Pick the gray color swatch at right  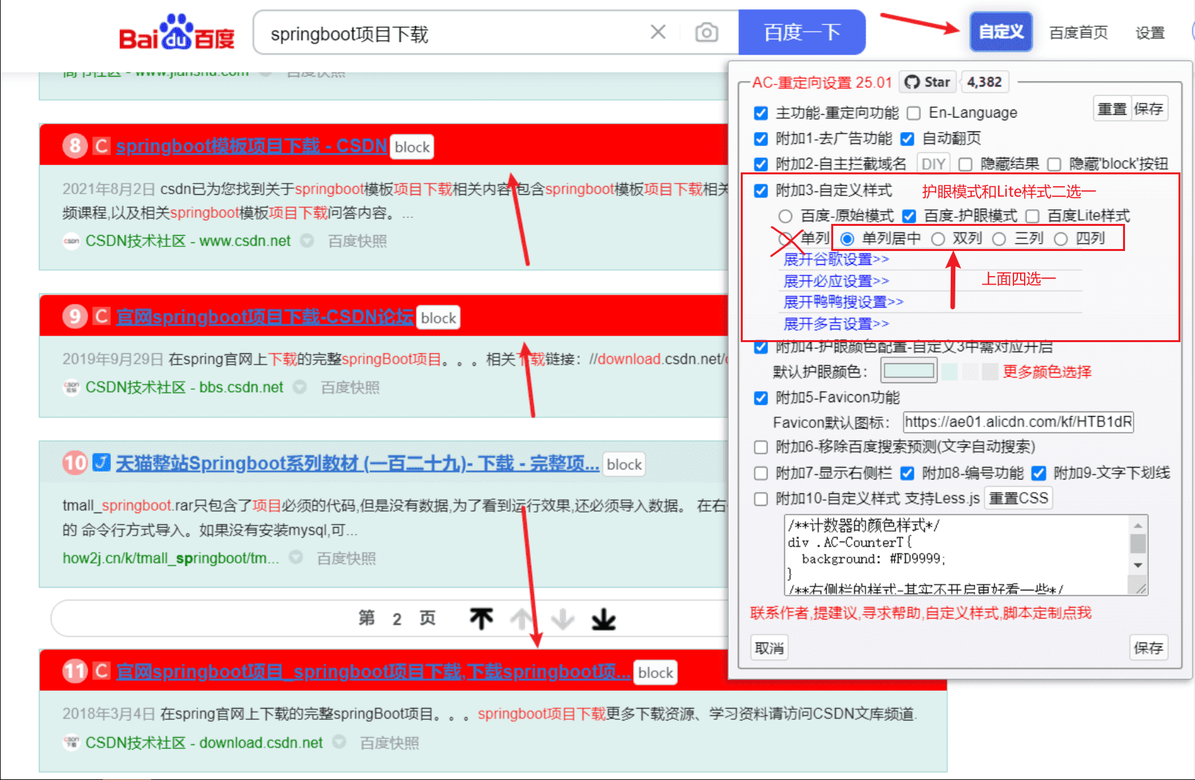[x=990, y=371]
